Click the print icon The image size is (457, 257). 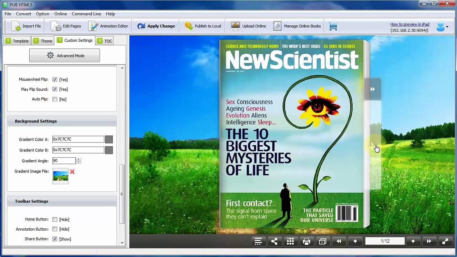(306, 241)
